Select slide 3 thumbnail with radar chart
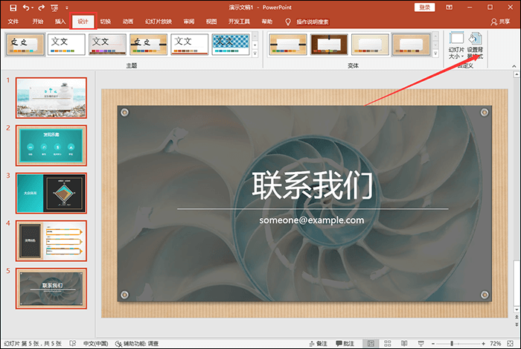The image size is (521, 349). click(51, 193)
